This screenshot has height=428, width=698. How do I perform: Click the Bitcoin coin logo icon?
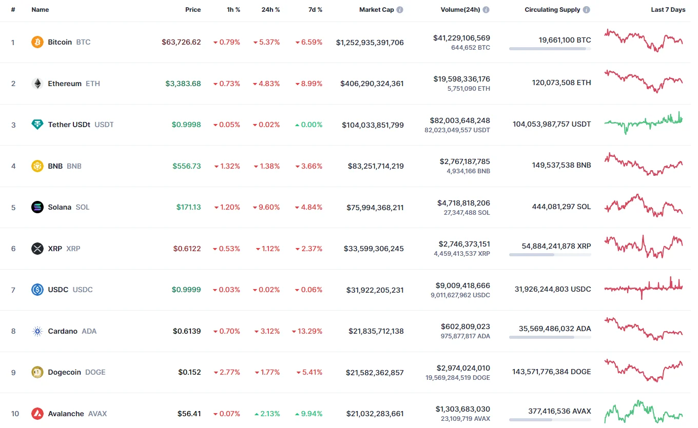click(x=37, y=42)
